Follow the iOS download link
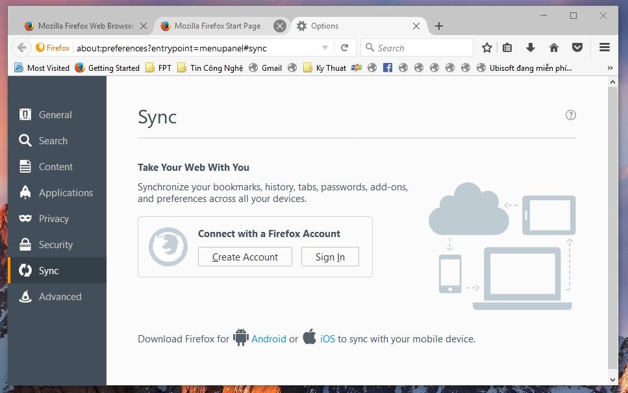The width and height of the screenshot is (628, 393). [x=327, y=339]
